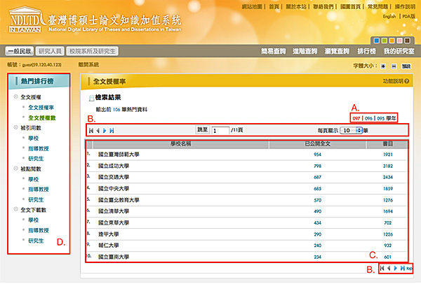
Task: Click previous page arrow in bottom pager
Action: [x=388, y=268]
